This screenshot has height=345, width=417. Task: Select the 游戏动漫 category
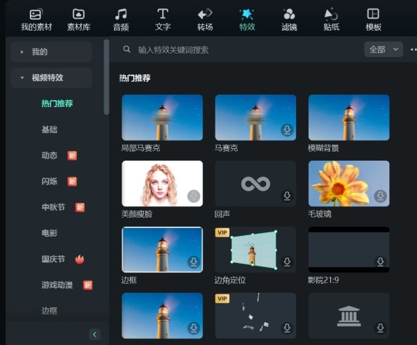(57, 285)
